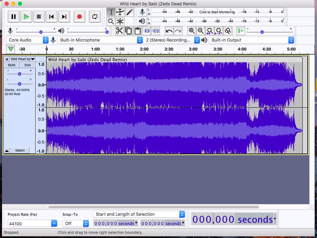Click the recording meter microphone icon

tap(142, 12)
